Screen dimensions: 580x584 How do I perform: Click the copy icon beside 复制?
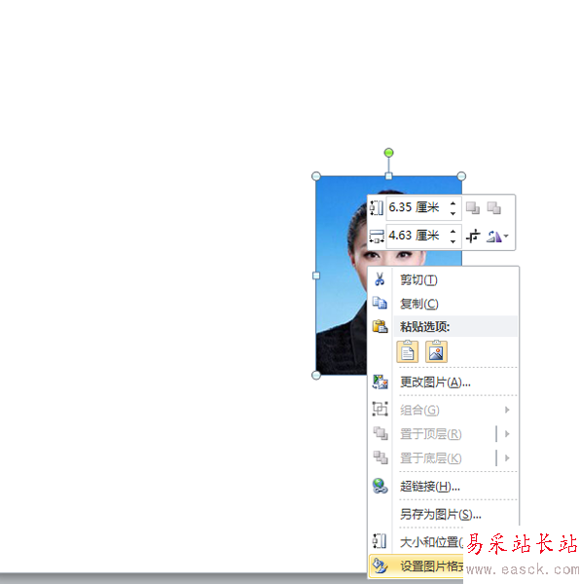tap(380, 303)
